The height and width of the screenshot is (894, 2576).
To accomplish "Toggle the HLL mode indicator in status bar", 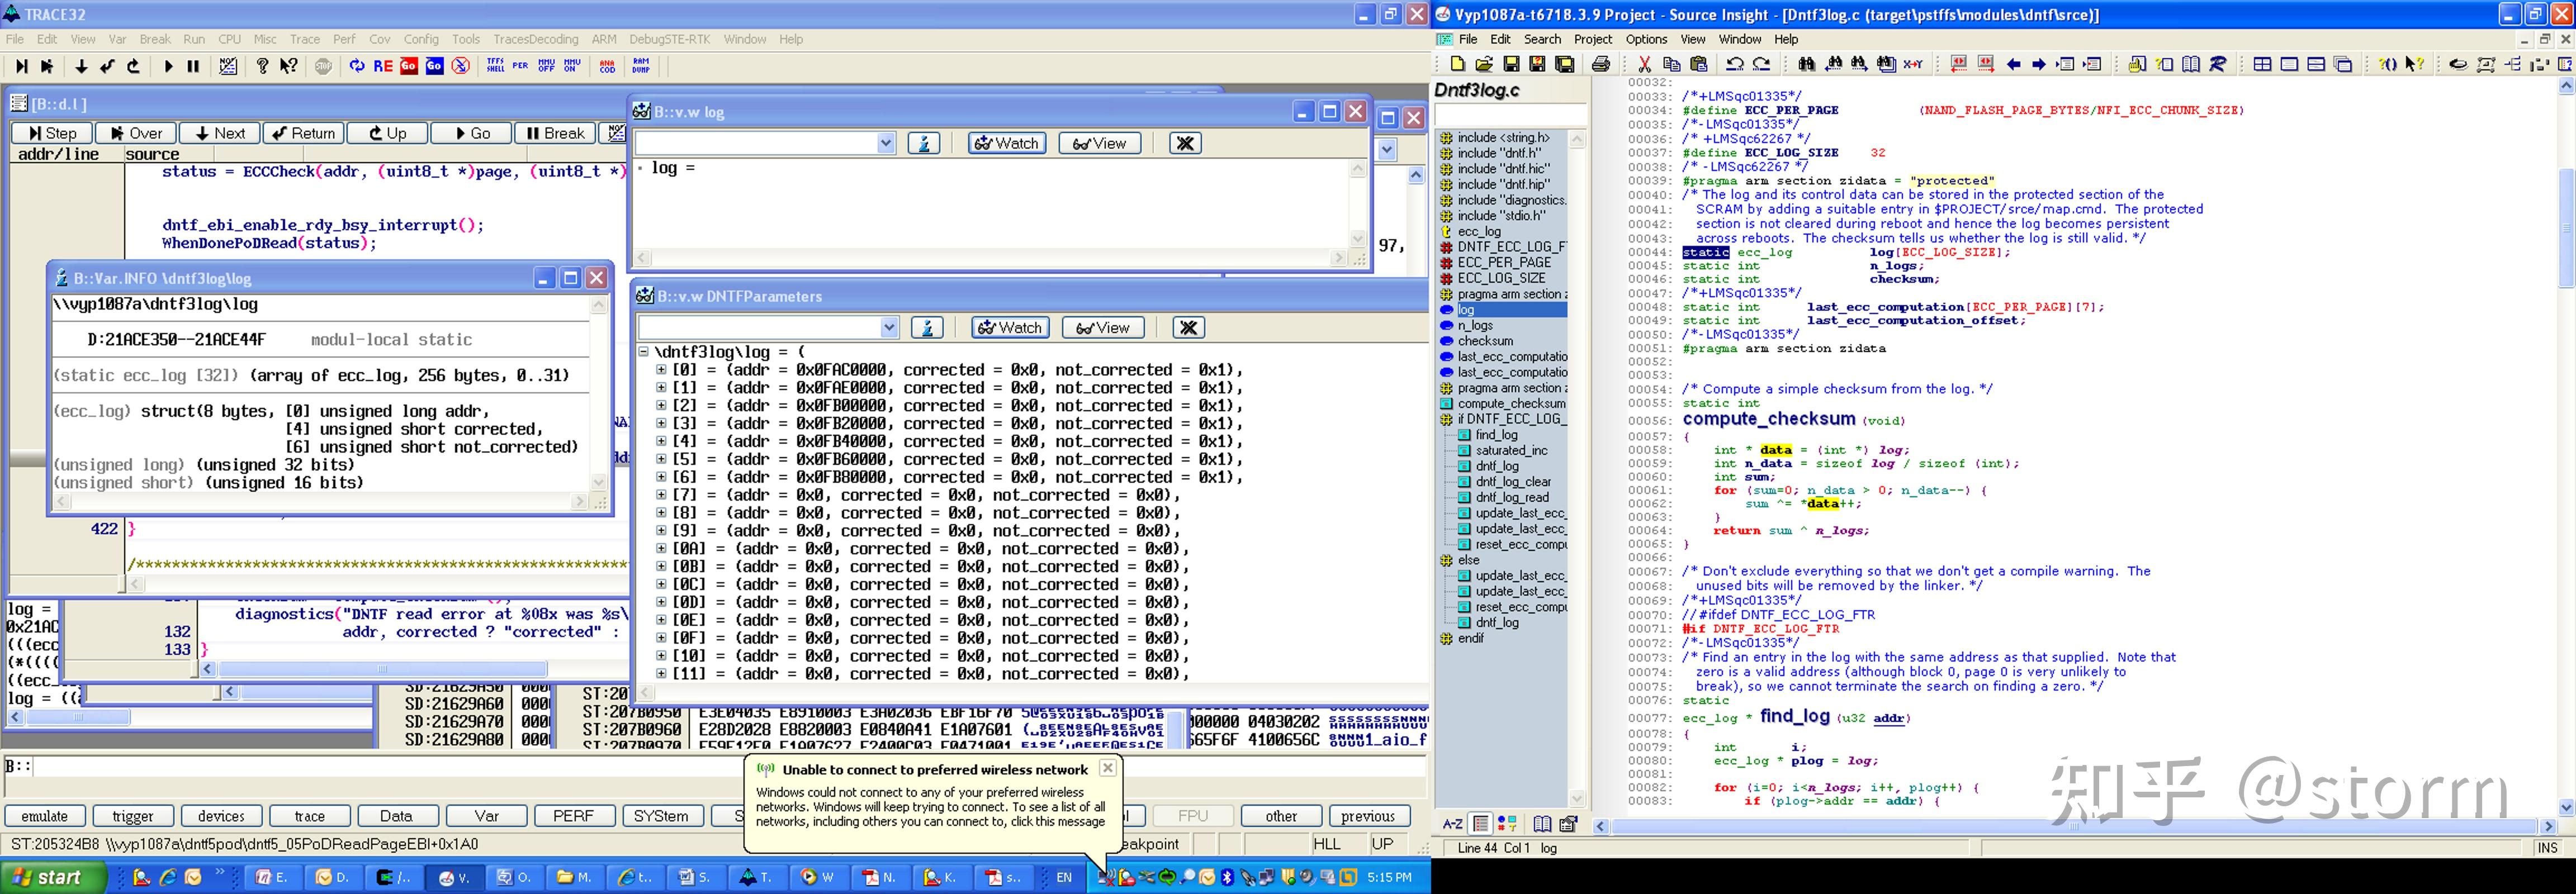I will coord(1327,844).
